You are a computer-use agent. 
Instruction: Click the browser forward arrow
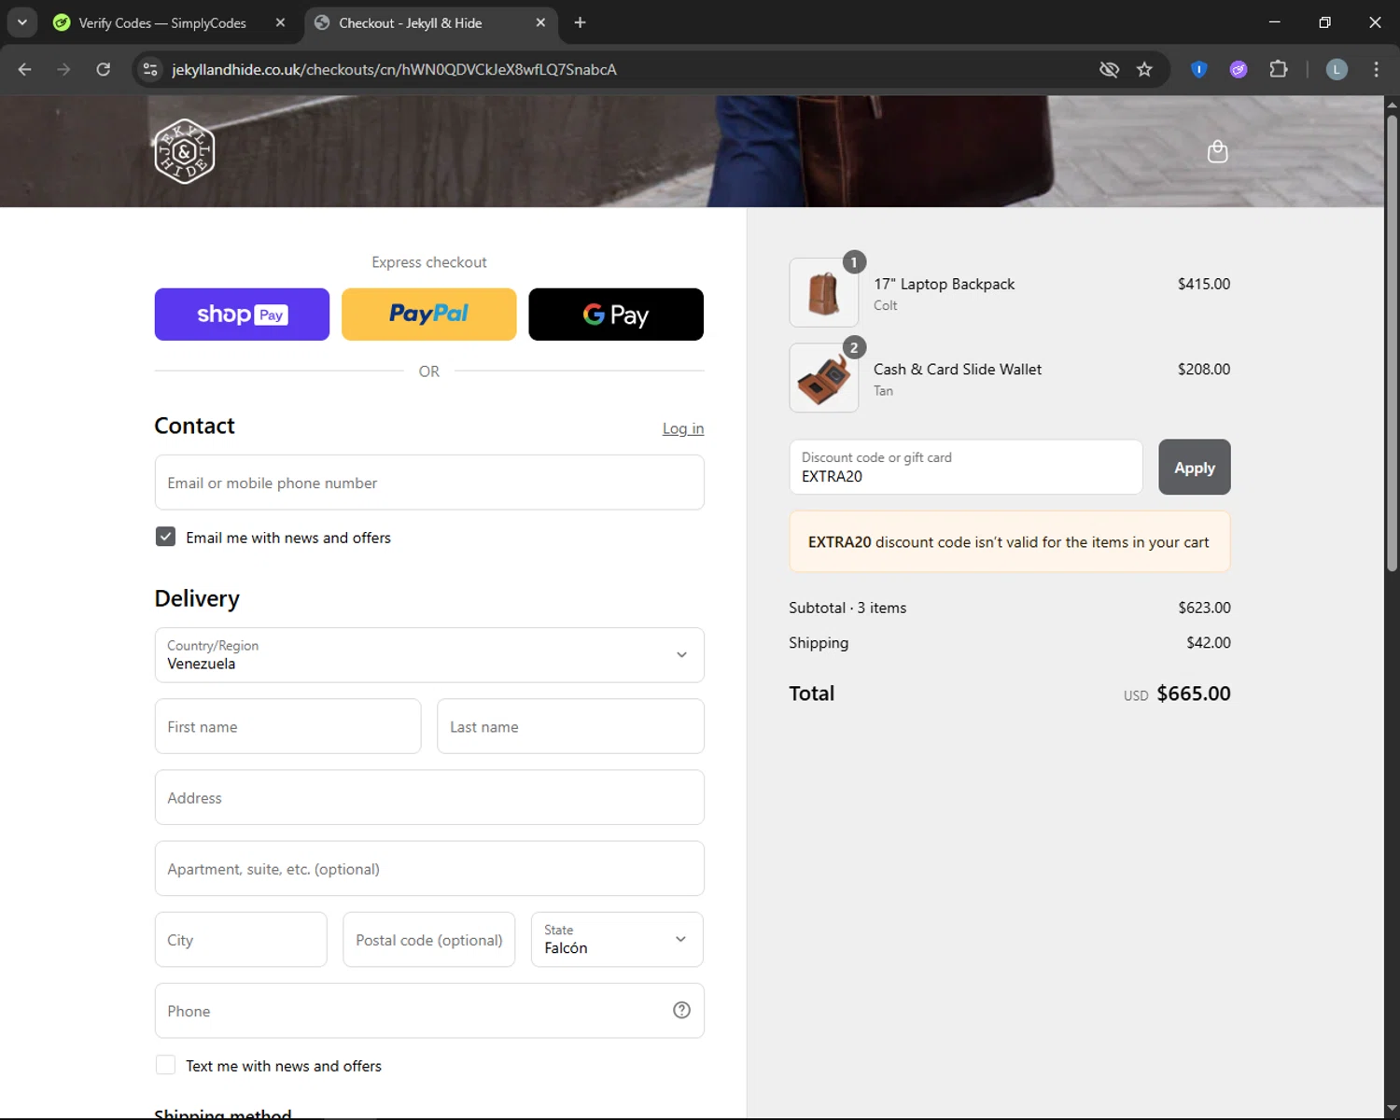coord(63,69)
